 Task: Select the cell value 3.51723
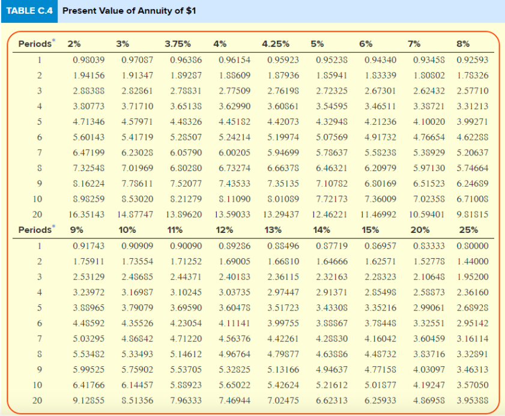coord(283,308)
